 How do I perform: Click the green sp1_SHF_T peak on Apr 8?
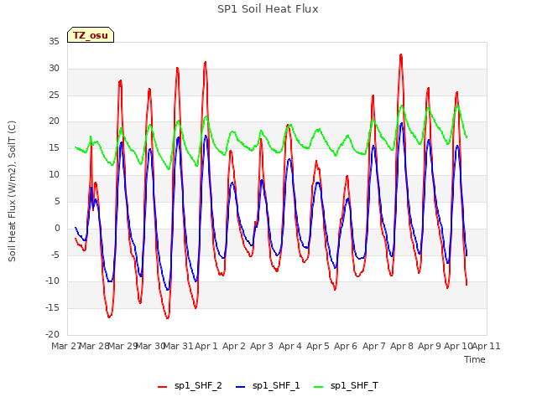point(402,106)
